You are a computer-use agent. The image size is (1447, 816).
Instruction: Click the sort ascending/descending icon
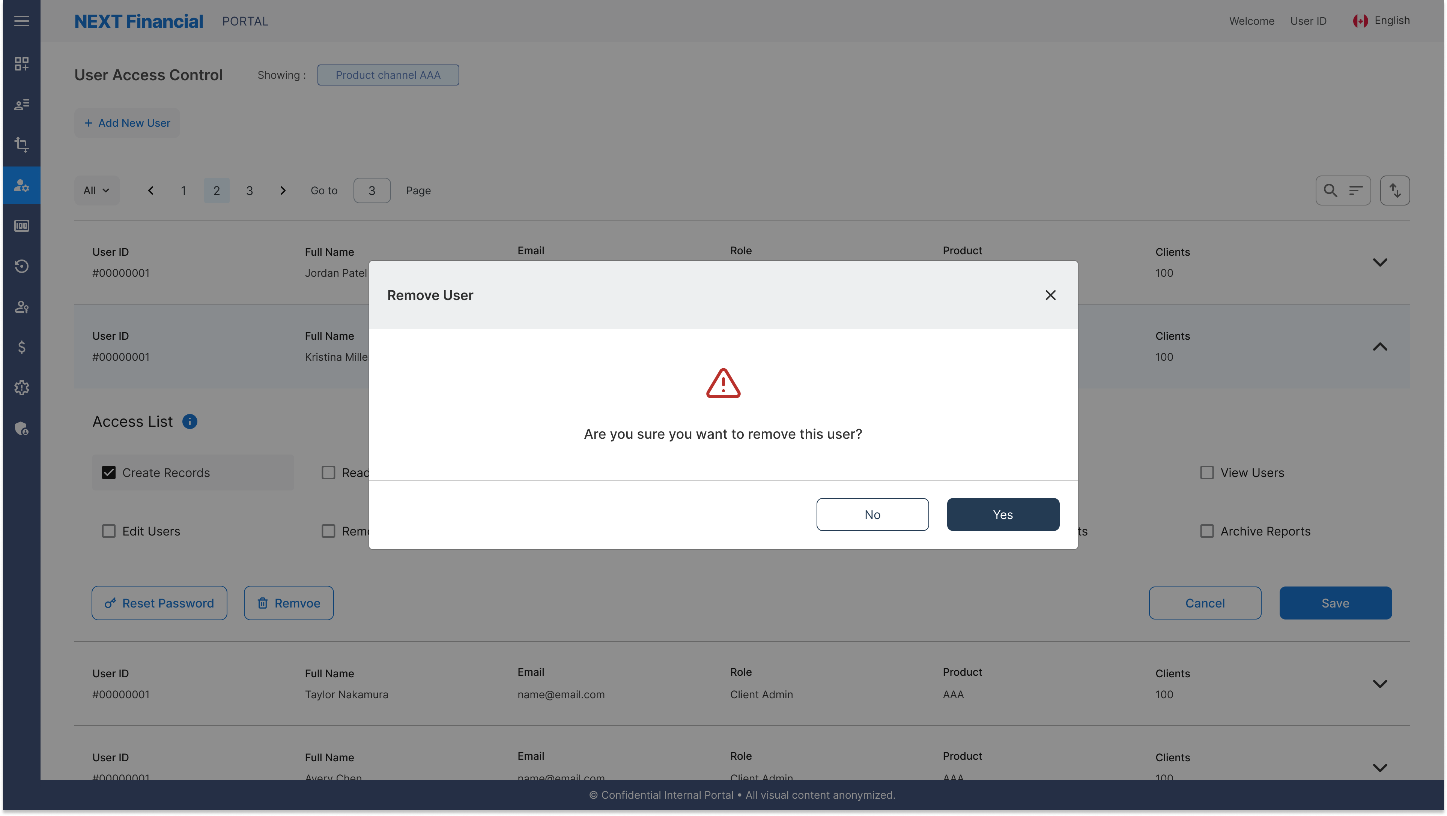point(1395,190)
